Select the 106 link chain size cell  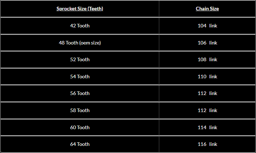pyautogui.click(x=207, y=43)
